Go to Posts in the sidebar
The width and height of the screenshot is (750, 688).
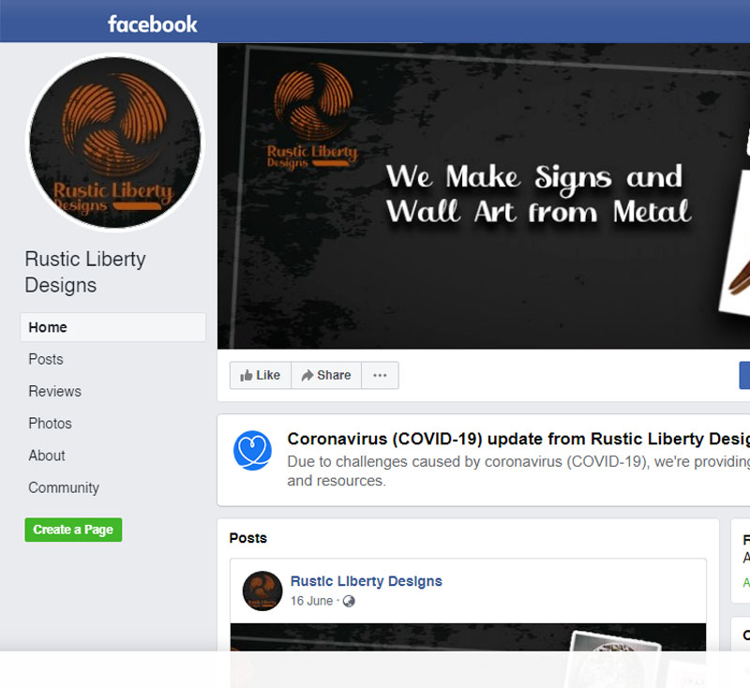point(46,359)
